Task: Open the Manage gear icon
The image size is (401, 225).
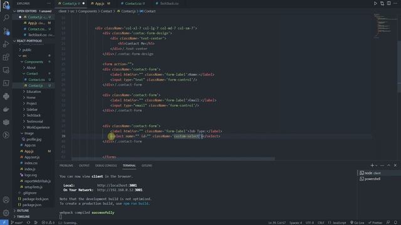Action: 6,212
